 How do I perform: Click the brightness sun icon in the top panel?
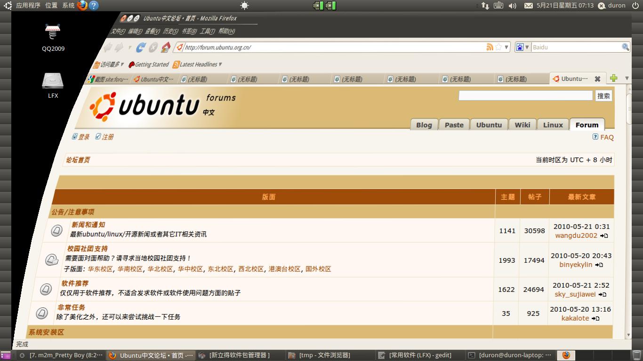[x=244, y=6]
